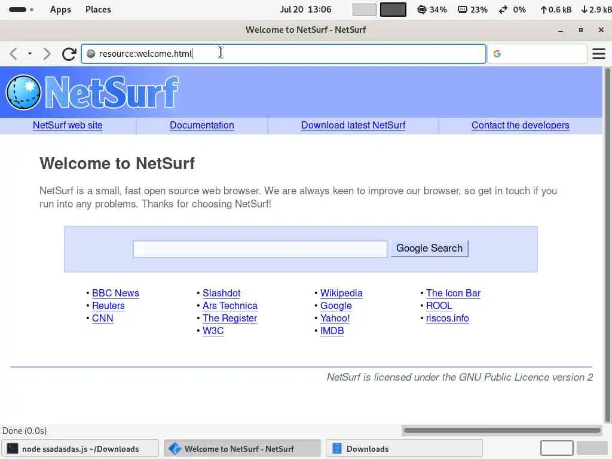The width and height of the screenshot is (612, 459).
Task: Click the horizontal scrollbar at bottom
Action: point(502,430)
